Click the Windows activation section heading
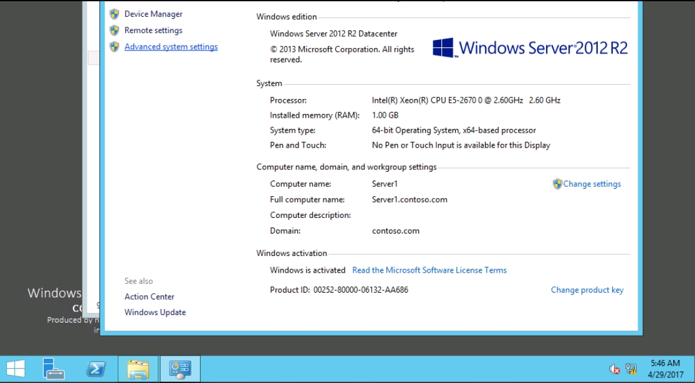695x383 pixels. tap(292, 253)
